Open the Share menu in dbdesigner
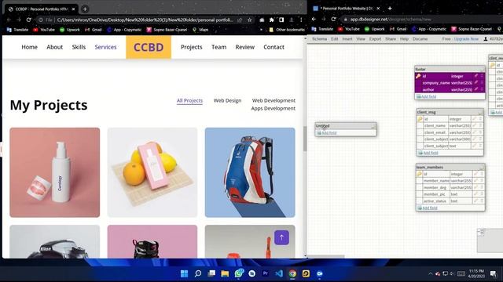 pos(391,38)
